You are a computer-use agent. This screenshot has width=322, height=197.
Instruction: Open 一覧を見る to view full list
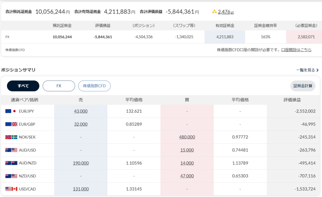(x=307, y=70)
